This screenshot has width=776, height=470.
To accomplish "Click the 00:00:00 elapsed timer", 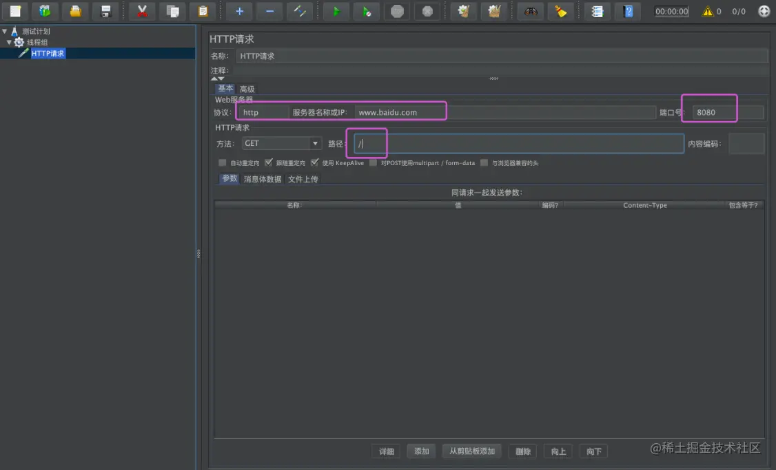I will [x=671, y=11].
